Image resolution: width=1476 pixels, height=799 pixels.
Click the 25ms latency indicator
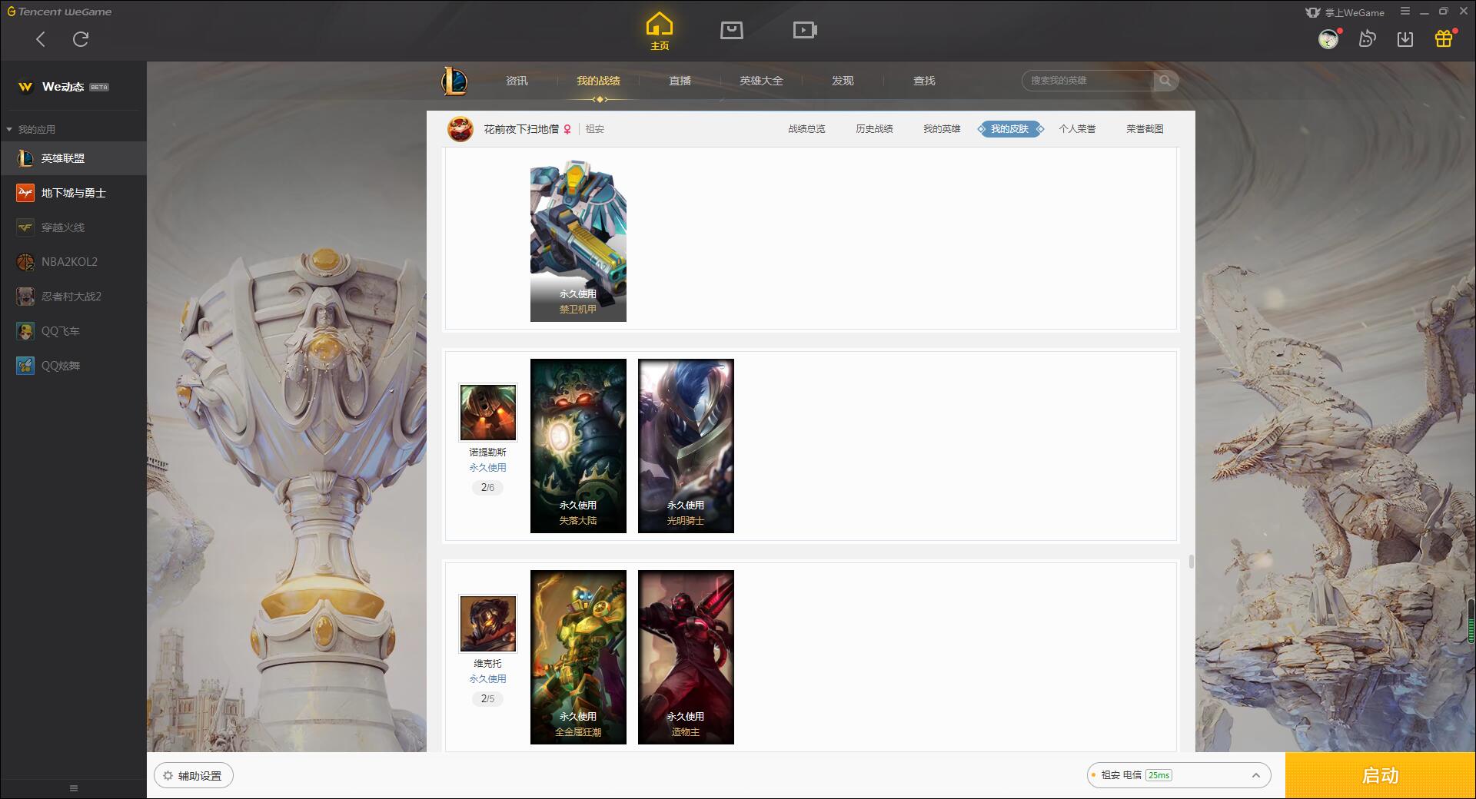click(1159, 775)
